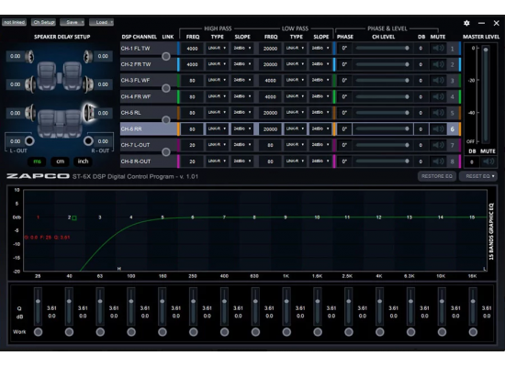Click the Ch Setup button
505x367 pixels.
coord(43,22)
